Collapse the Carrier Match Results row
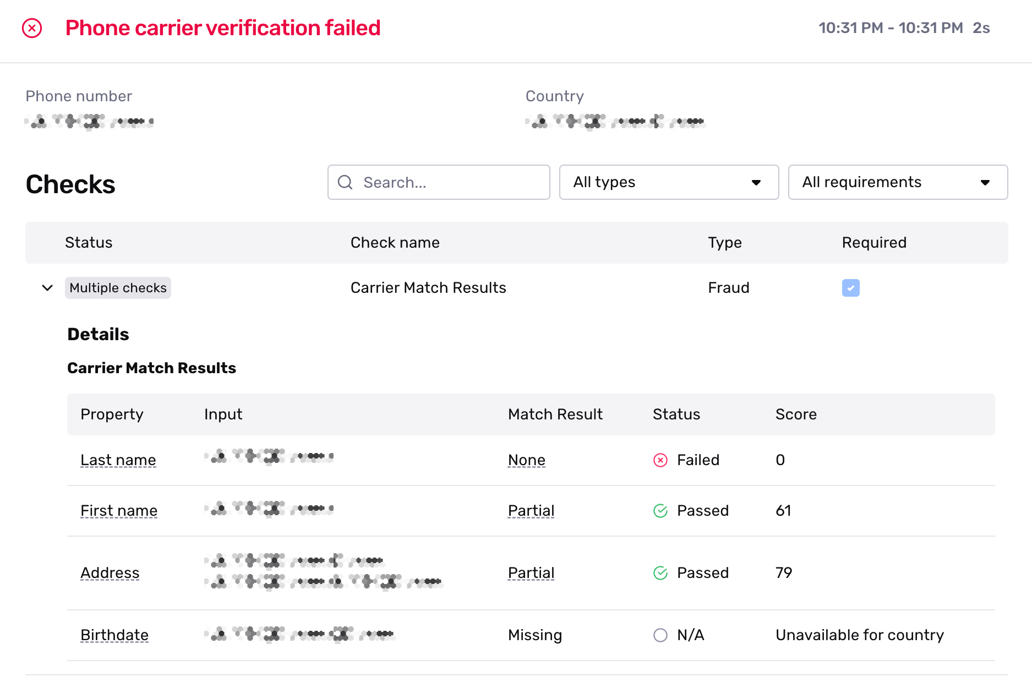Image resolution: width=1032 pixels, height=693 pixels. tap(47, 288)
